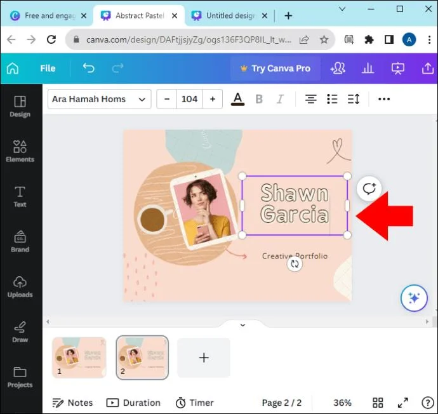Open the help question mark
The width and height of the screenshot is (438, 414).
click(427, 403)
